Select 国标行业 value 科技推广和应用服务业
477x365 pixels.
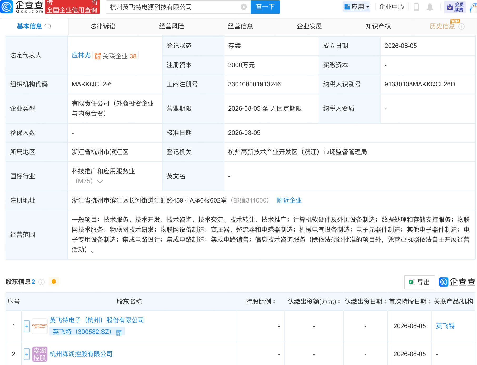(103, 171)
